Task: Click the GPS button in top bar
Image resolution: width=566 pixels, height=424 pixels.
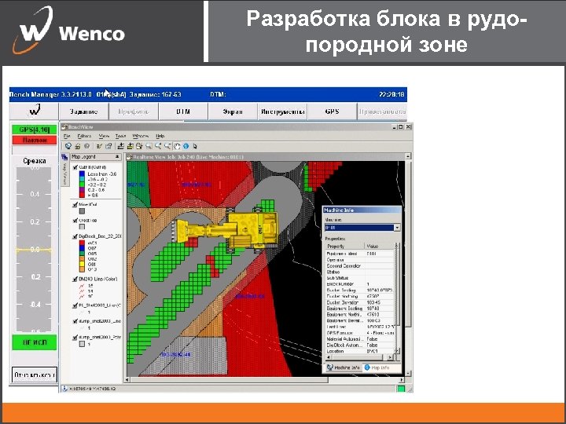Action: click(x=332, y=111)
